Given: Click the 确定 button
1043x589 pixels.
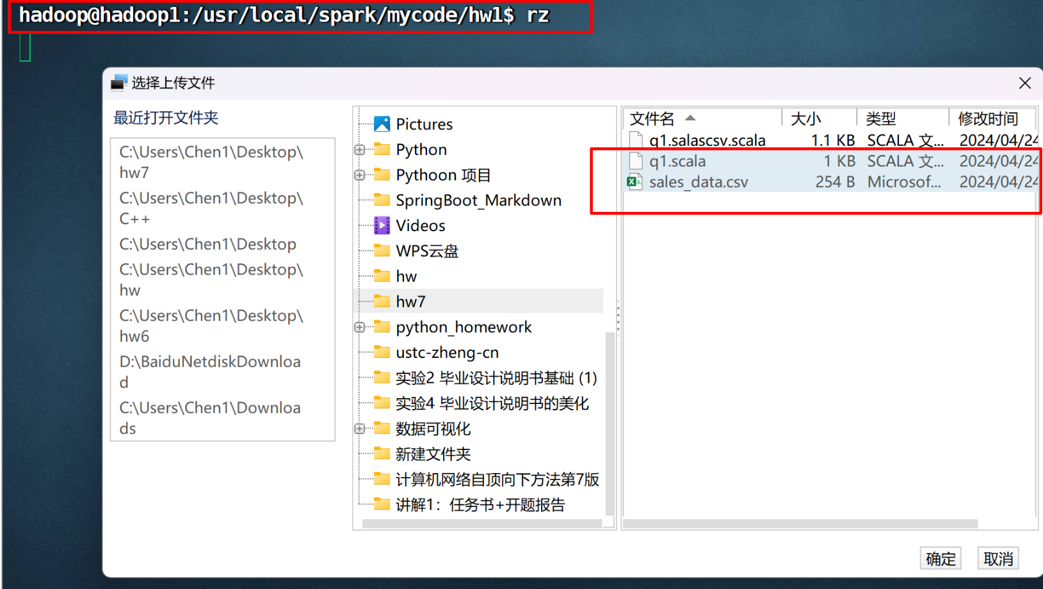Looking at the screenshot, I should click(941, 558).
